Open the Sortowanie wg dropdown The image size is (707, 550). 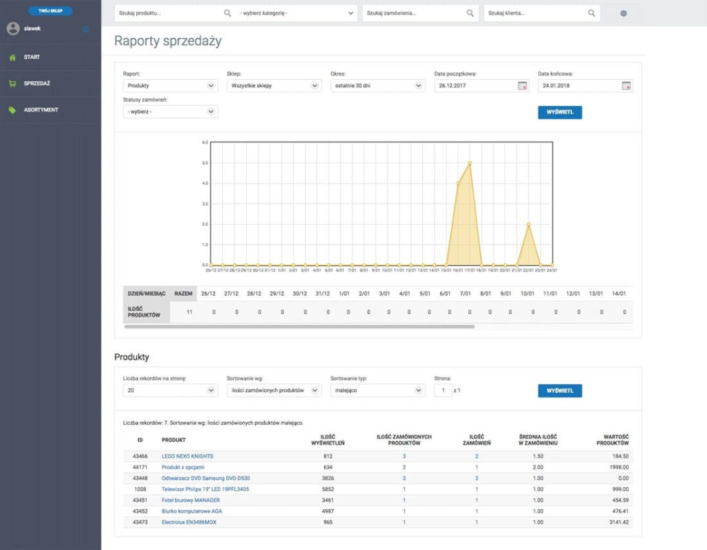(274, 390)
